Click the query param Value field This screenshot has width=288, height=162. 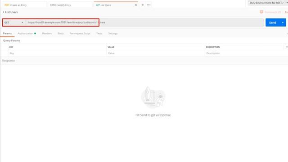click(156, 53)
